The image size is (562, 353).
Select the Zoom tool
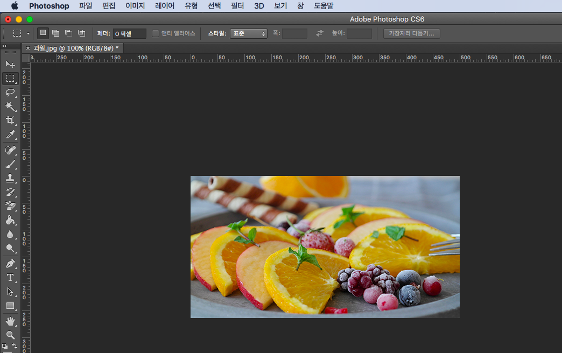[10, 335]
